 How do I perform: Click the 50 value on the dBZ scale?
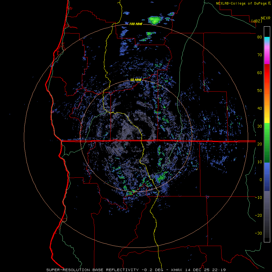(x=260, y=91)
